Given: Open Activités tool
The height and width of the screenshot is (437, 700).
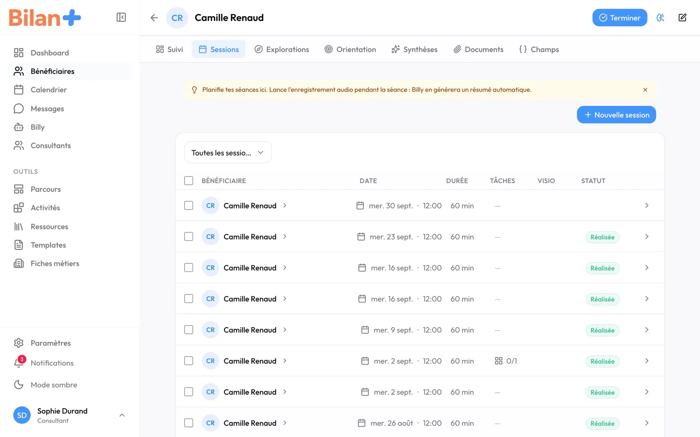Looking at the screenshot, I should pyautogui.click(x=70, y=208).
